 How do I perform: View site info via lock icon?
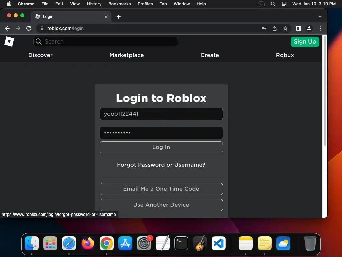tap(42, 28)
